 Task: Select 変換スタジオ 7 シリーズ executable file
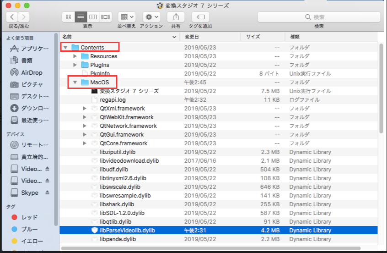[x=218, y=91]
